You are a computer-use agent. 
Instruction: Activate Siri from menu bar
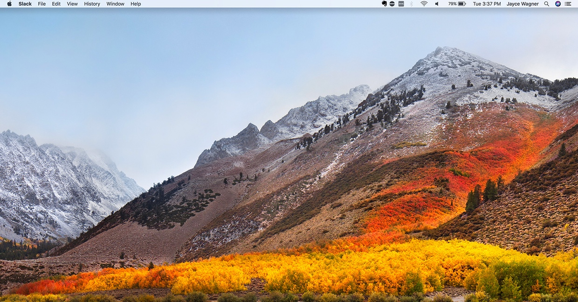(558, 4)
